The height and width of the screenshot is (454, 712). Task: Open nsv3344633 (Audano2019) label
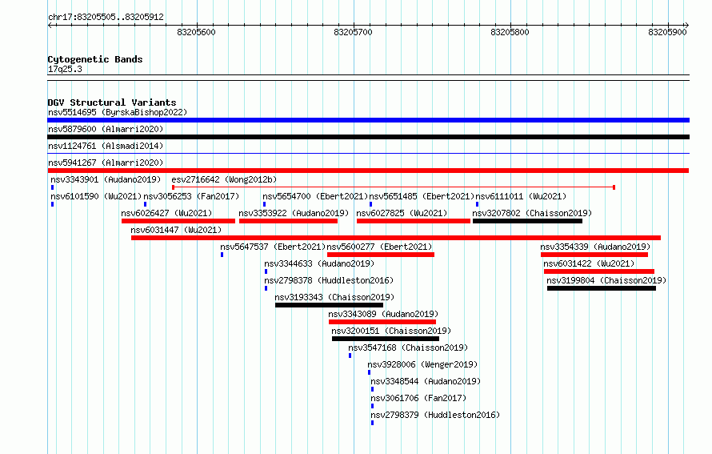tap(319, 263)
